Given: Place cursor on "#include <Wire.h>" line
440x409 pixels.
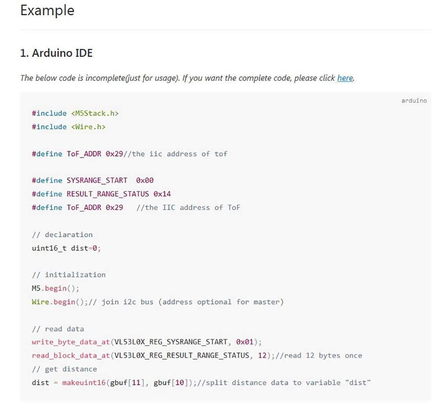Looking at the screenshot, I should [69, 127].
